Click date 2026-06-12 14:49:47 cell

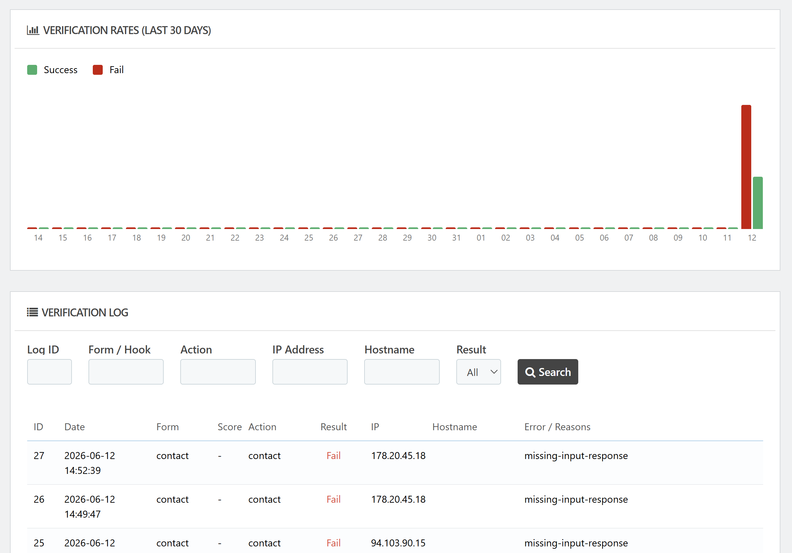click(x=90, y=507)
